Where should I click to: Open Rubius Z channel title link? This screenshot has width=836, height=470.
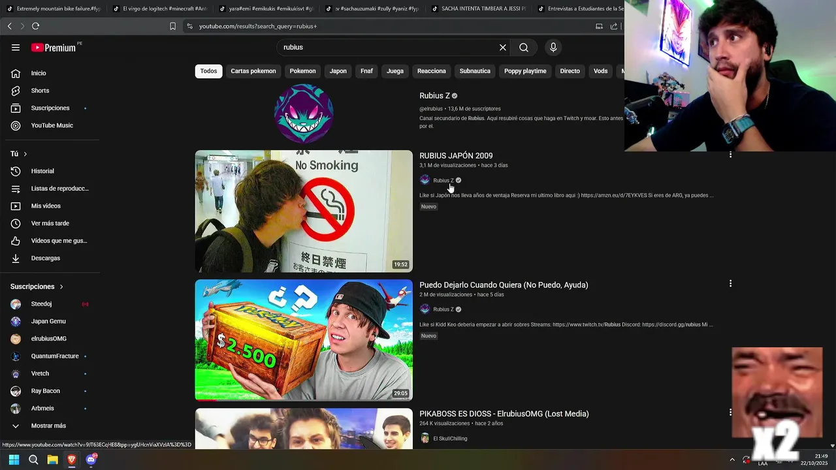pos(434,96)
